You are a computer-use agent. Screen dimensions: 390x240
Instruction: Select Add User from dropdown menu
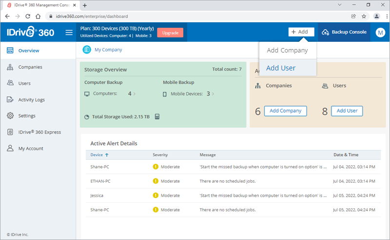pos(288,68)
